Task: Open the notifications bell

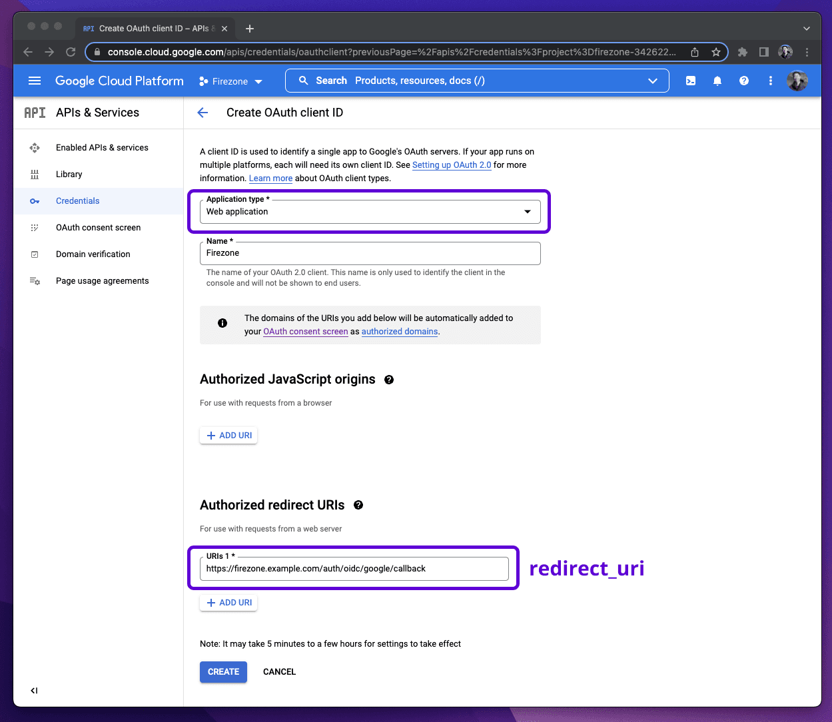Action: pyautogui.click(x=717, y=81)
